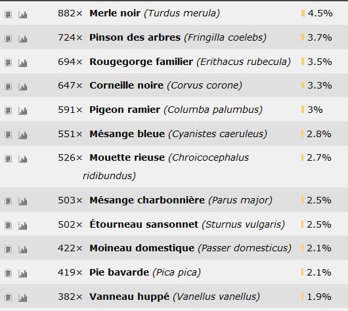
Task: Open the Merle noir species link
Action: point(115,13)
